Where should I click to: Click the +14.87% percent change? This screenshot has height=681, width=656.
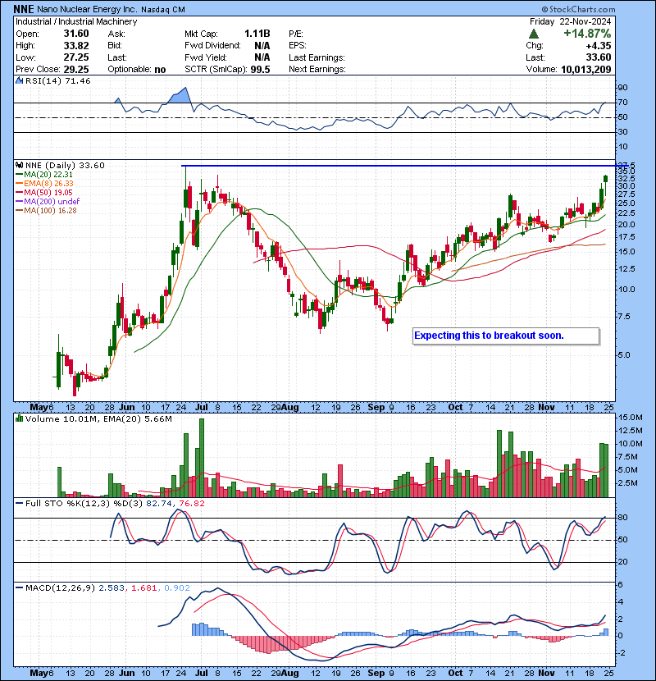(587, 34)
